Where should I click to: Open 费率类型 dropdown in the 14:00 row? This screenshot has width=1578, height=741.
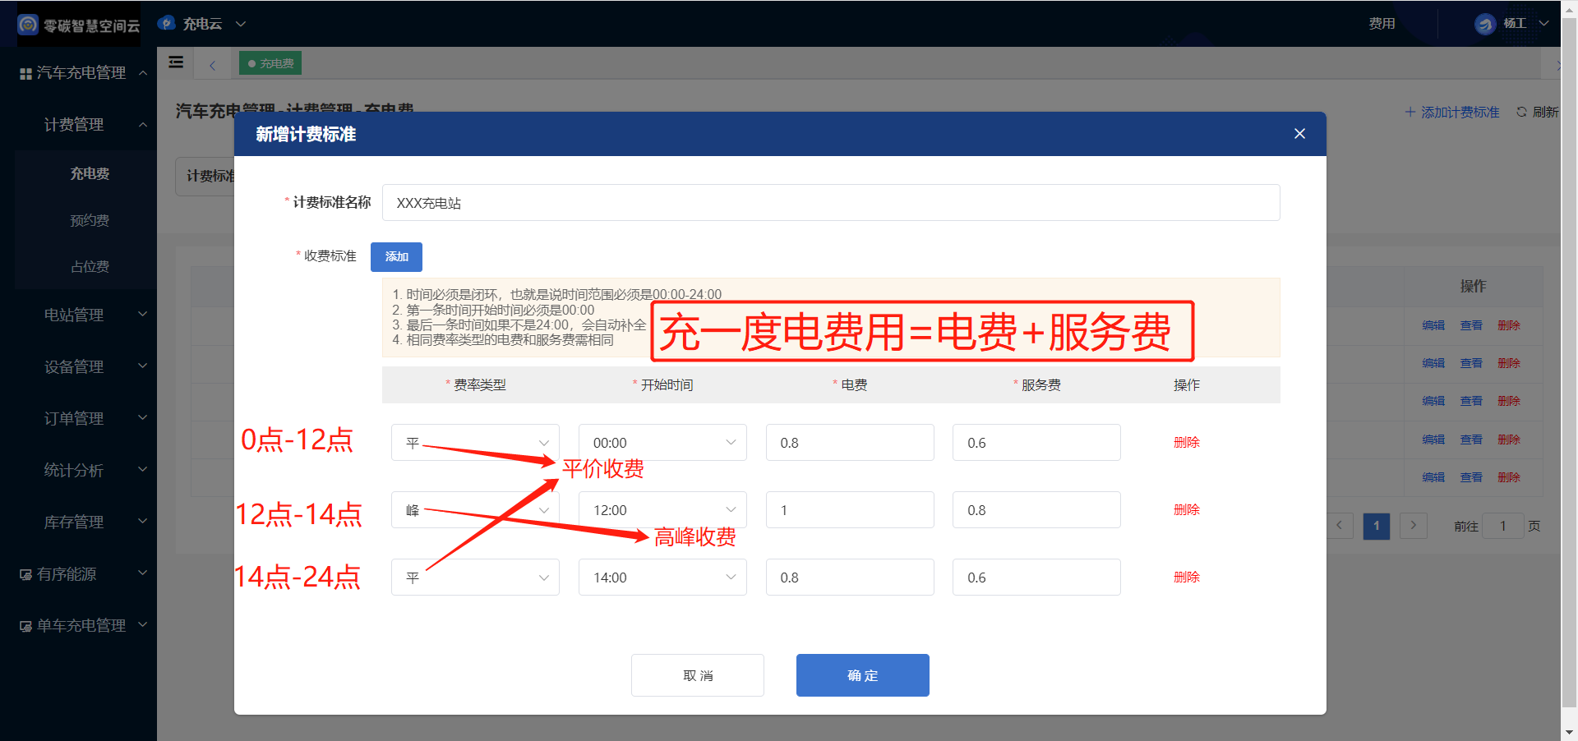(475, 577)
